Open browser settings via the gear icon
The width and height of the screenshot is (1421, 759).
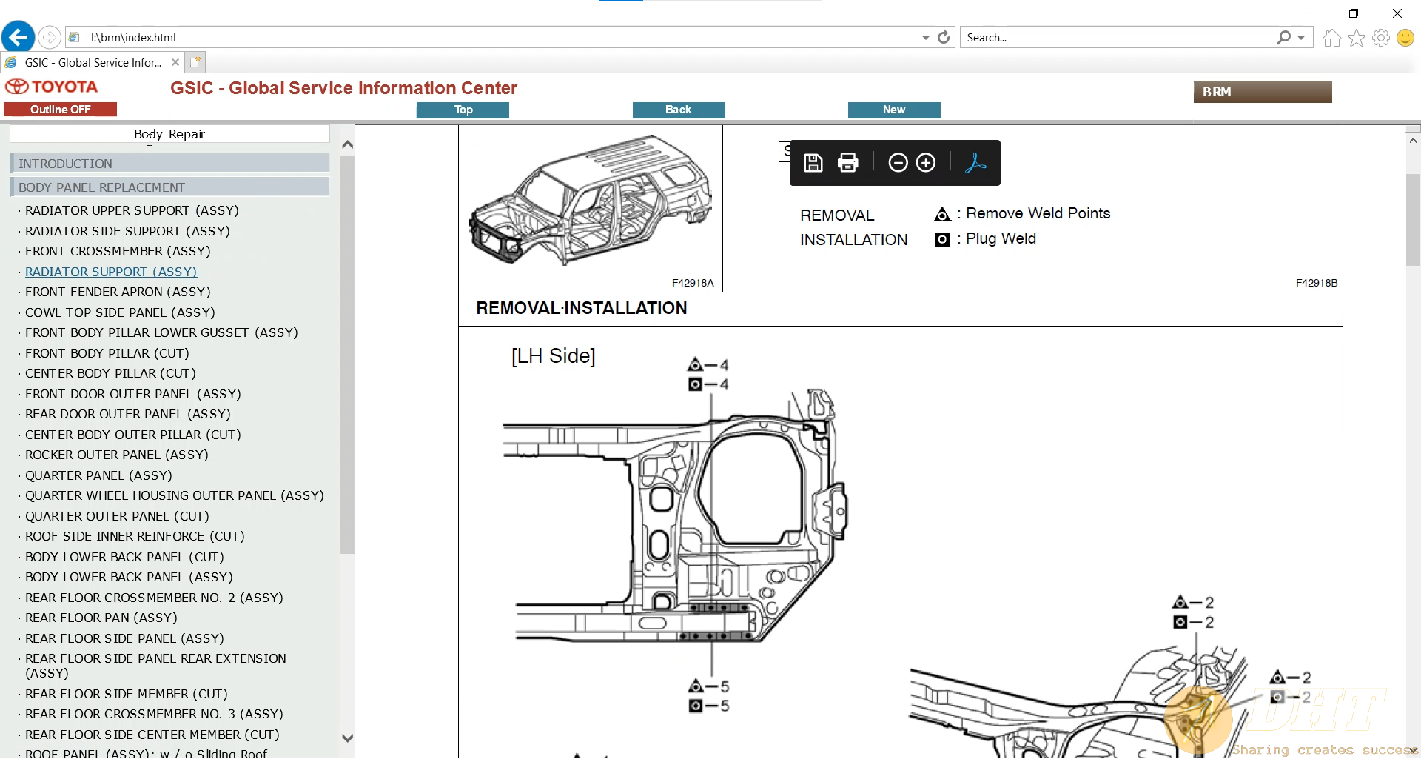click(x=1381, y=37)
